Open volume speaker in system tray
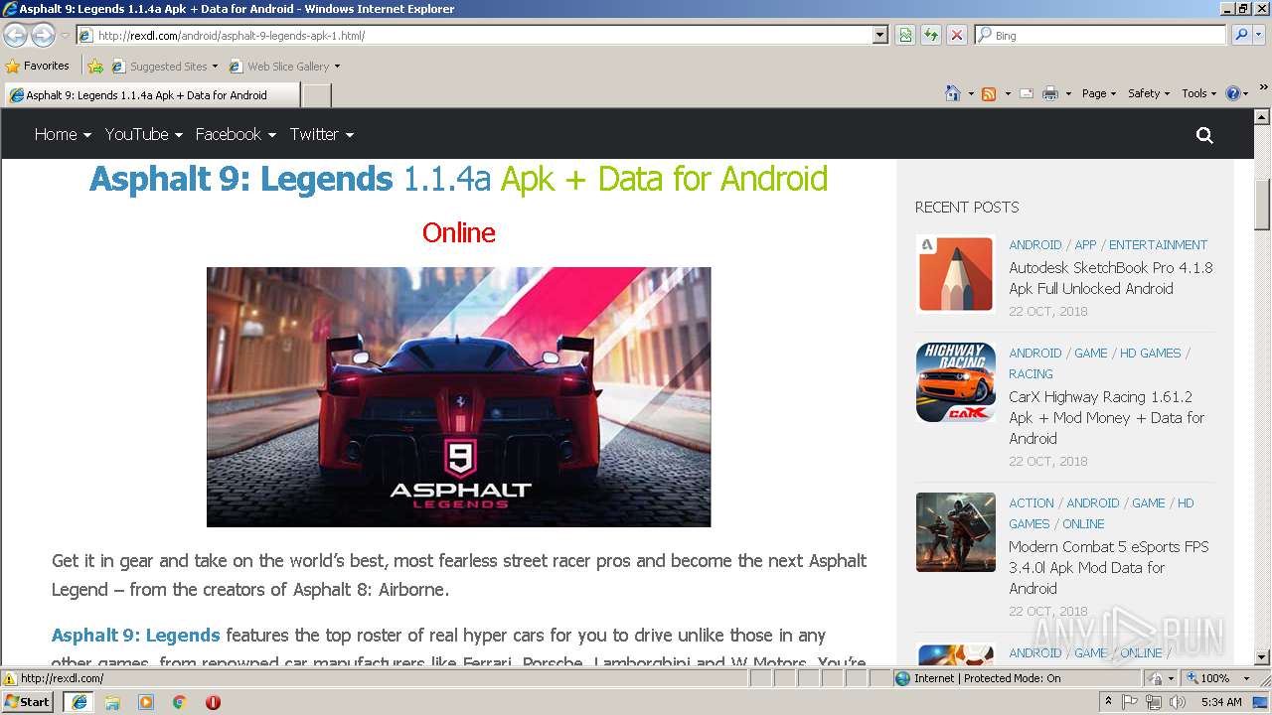This screenshot has width=1272, height=715. click(x=1178, y=702)
